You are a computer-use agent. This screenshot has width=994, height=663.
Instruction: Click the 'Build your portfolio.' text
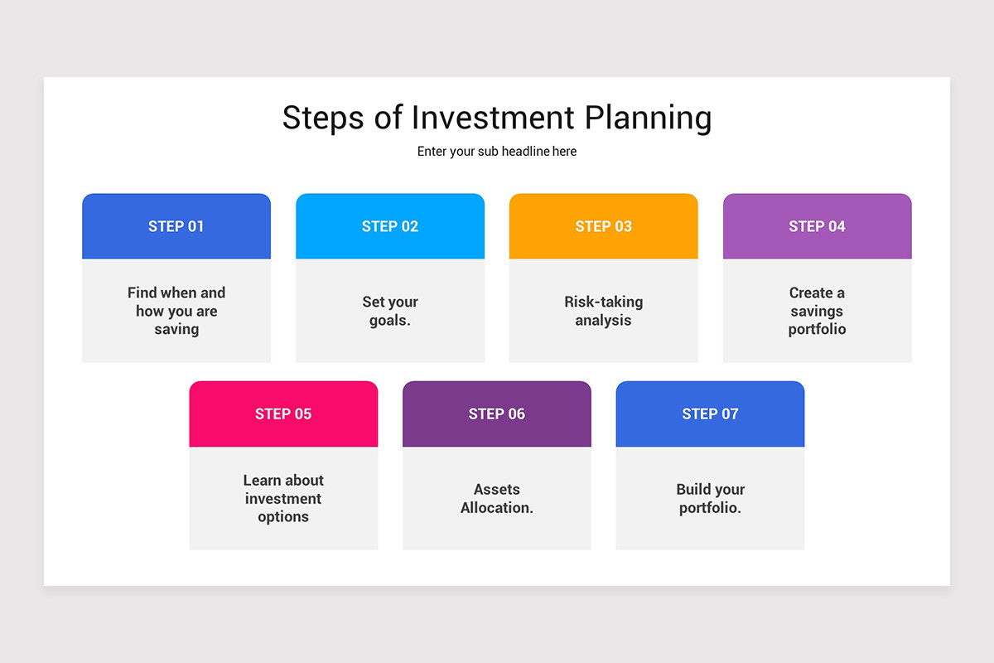coord(711,499)
